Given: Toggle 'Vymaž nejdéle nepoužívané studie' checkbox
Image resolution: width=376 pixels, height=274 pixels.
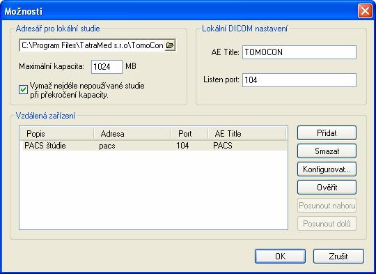Looking at the screenshot, I should point(23,89).
